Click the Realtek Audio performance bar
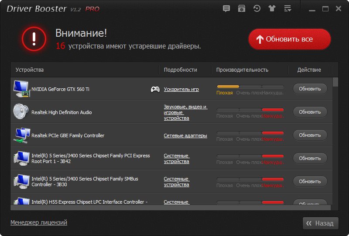The image size is (349, 236). point(250,110)
